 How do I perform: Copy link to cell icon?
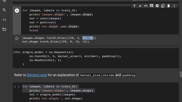[x=146, y=6]
